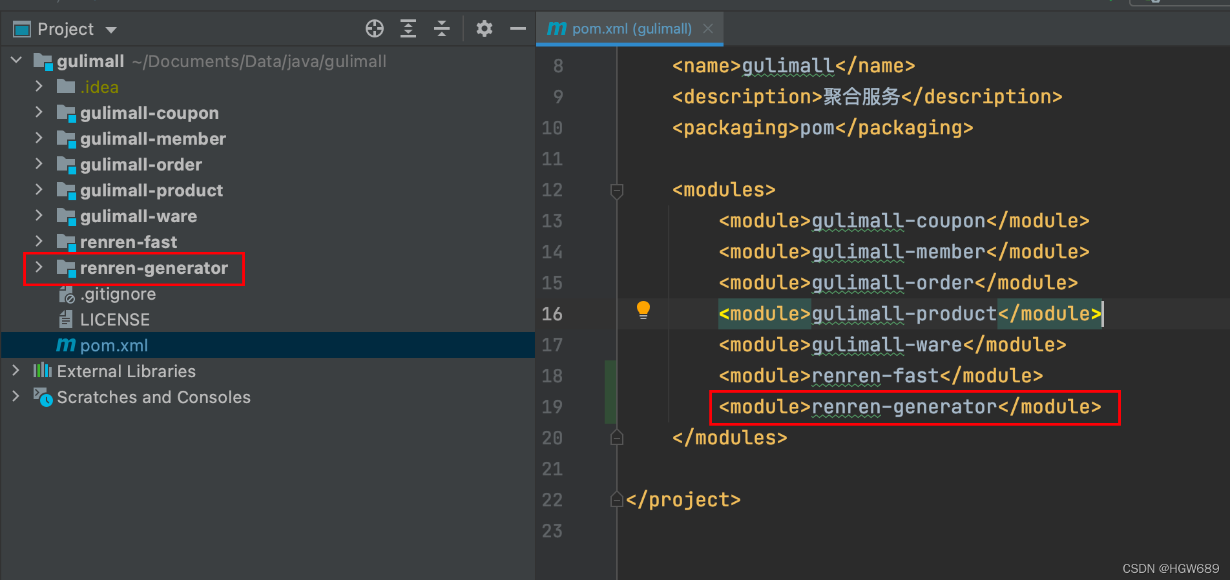
Task: Close the pom.xml (gulimall) tab
Action: [708, 29]
